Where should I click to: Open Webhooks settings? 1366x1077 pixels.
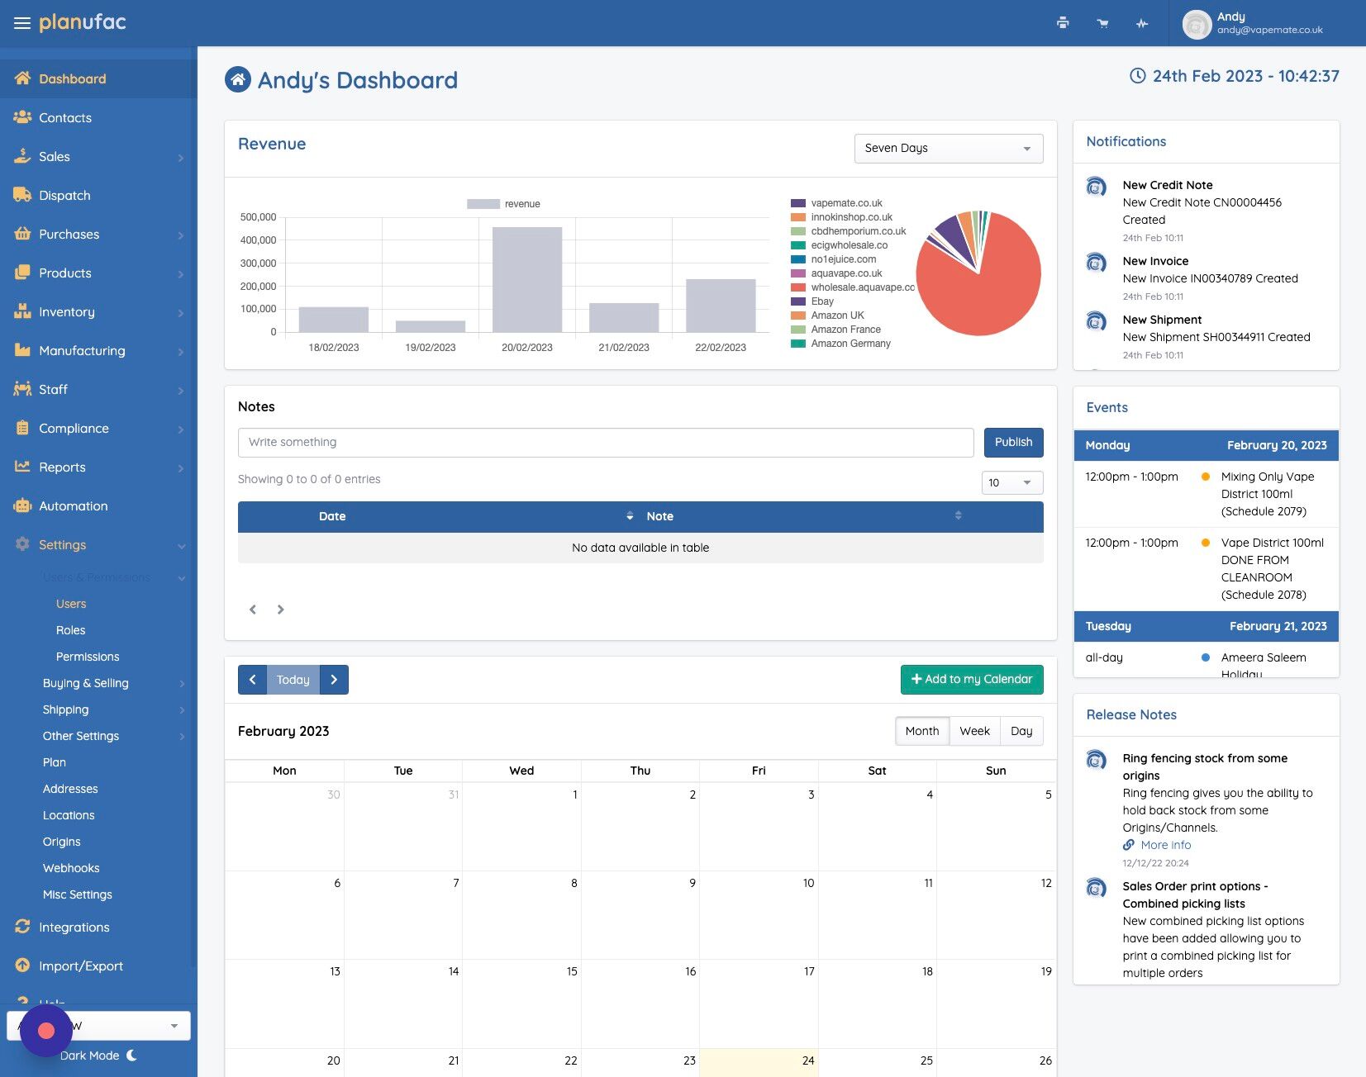pyautogui.click(x=71, y=868)
